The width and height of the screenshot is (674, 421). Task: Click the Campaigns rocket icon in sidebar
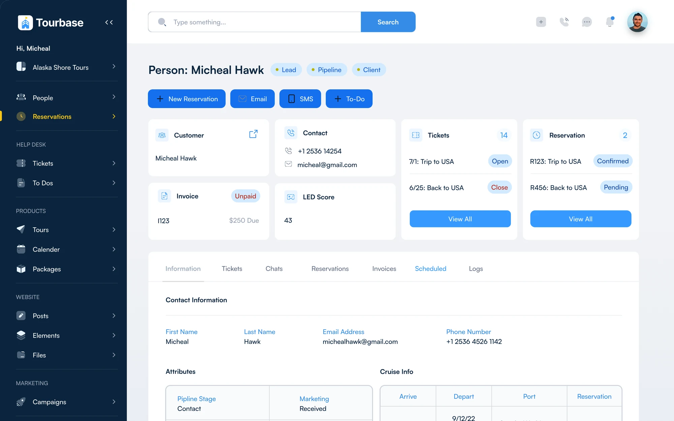pos(21,402)
